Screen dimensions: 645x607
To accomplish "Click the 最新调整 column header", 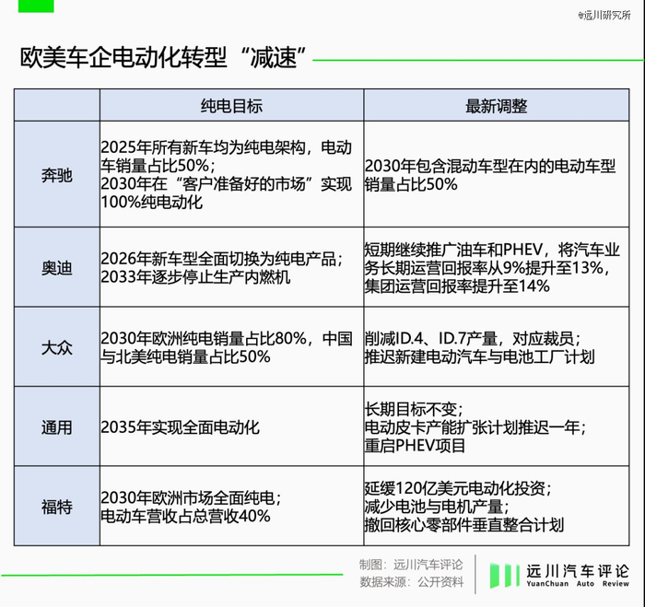I will coord(496,106).
